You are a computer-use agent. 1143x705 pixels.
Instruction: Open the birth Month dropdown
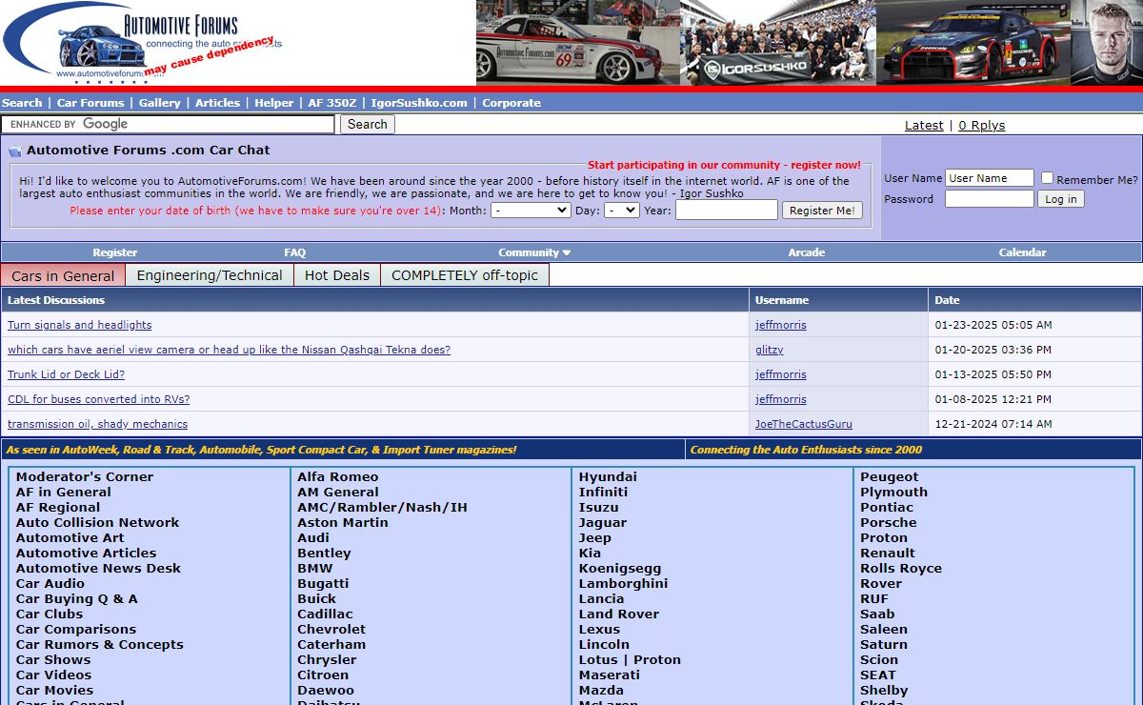tap(531, 211)
